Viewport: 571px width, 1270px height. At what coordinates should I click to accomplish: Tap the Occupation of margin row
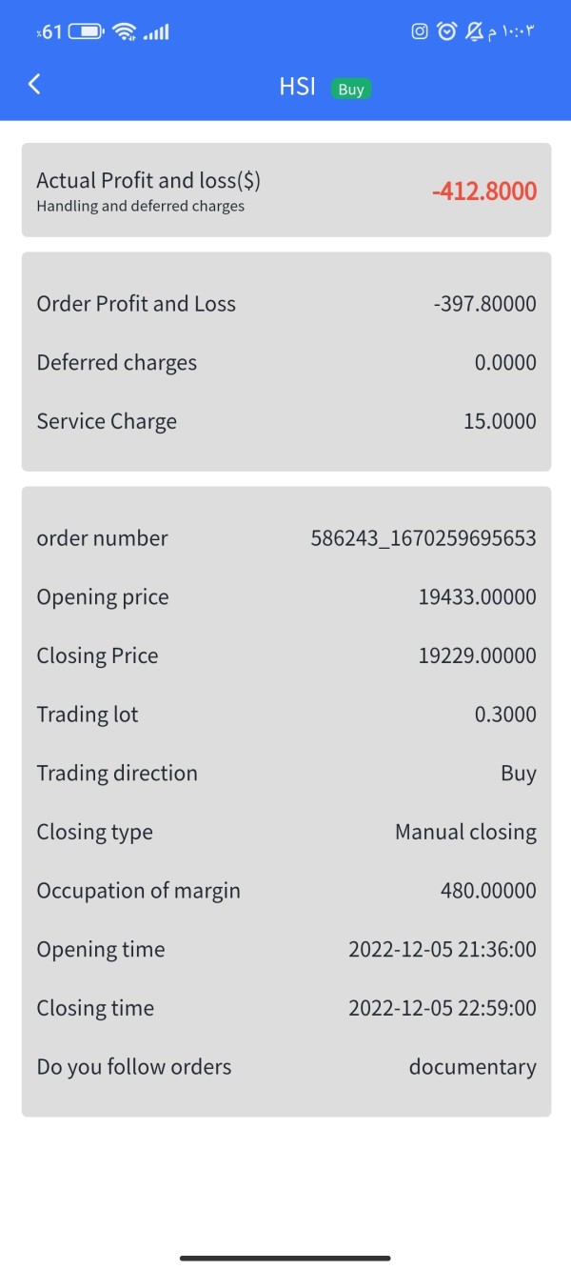pyautogui.click(x=285, y=891)
